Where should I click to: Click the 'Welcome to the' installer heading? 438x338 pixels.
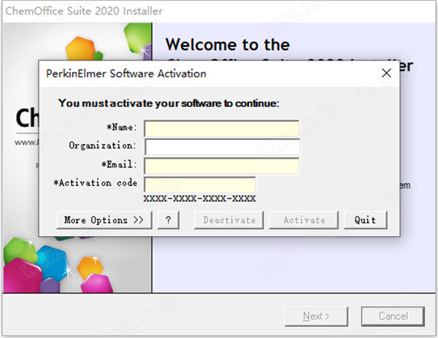click(228, 44)
